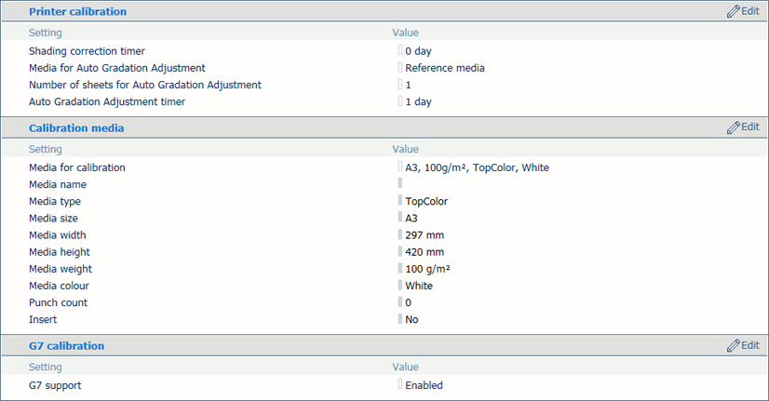Select the G7 support Enabled value

424,385
